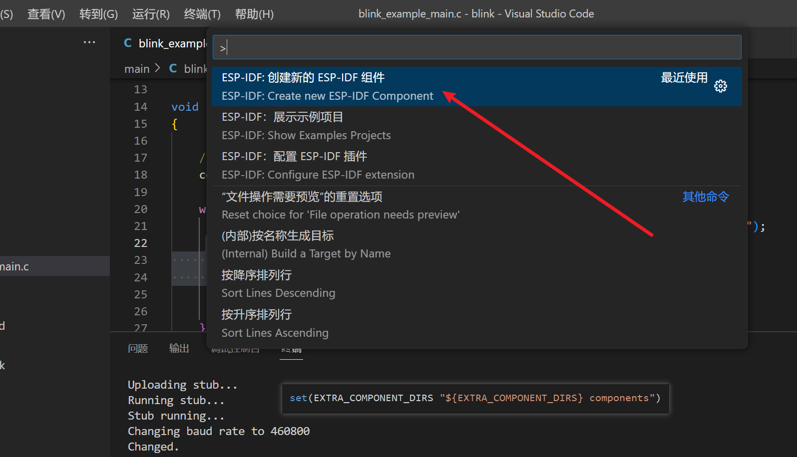Open the 帮助(H) menu
Screen dimensions: 797x457
pos(254,14)
